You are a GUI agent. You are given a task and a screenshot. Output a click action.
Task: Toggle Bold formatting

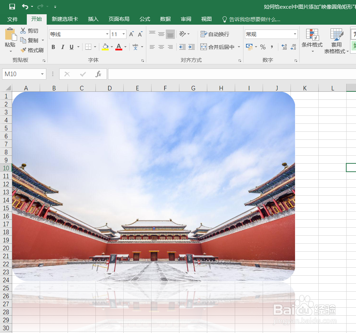tap(53, 47)
